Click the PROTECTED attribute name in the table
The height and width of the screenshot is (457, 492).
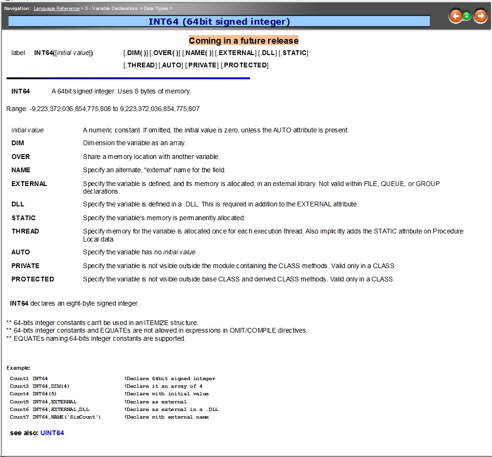(33, 279)
